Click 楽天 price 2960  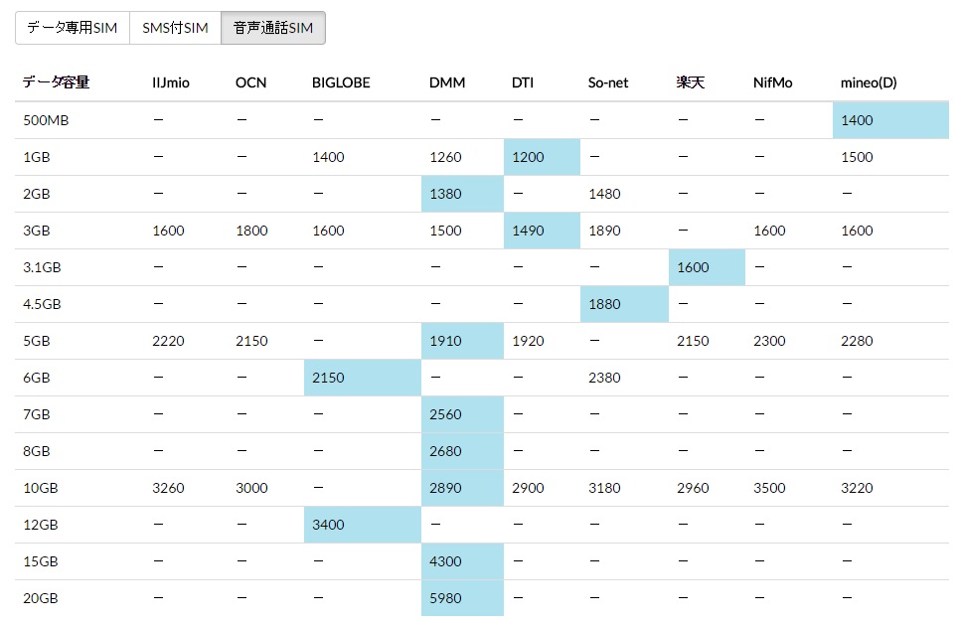pyautogui.click(x=693, y=488)
